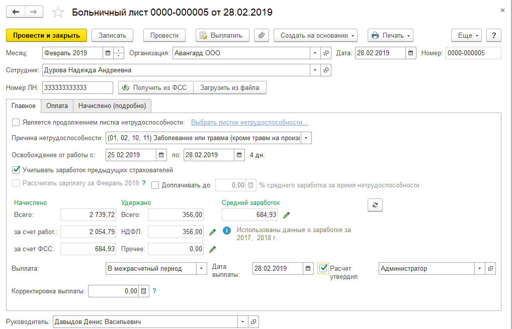
Task: Click pencil icon next to НДФЛ
Action: coord(212,232)
